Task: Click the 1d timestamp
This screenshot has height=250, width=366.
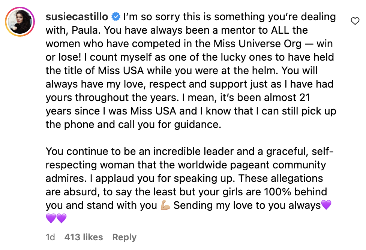Action: click(x=50, y=237)
